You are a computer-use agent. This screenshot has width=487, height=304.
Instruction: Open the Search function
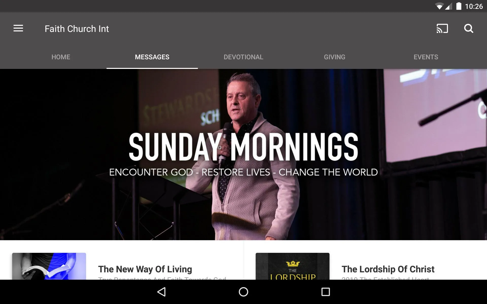tap(469, 28)
